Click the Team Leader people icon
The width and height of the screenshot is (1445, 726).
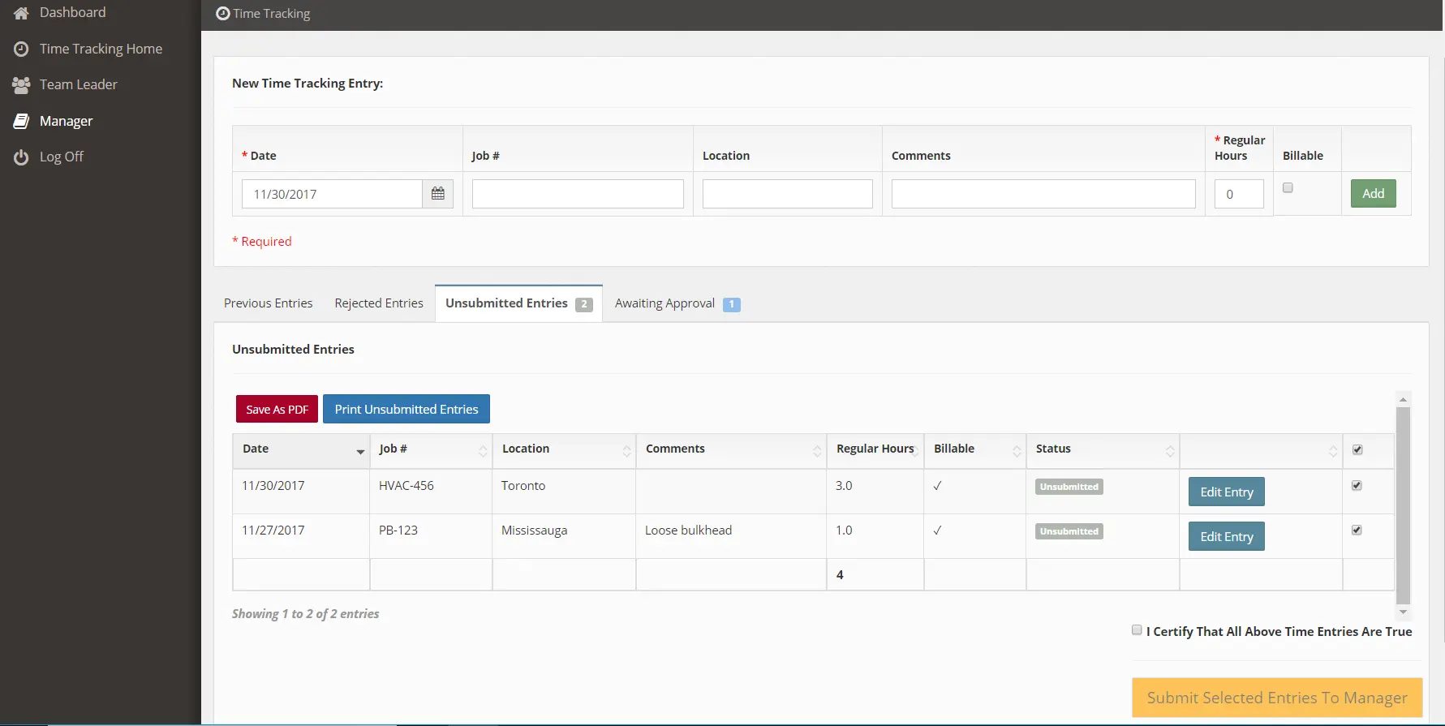tap(21, 85)
